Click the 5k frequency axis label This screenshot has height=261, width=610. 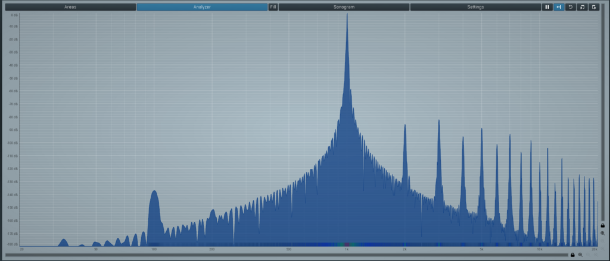pos(481,249)
